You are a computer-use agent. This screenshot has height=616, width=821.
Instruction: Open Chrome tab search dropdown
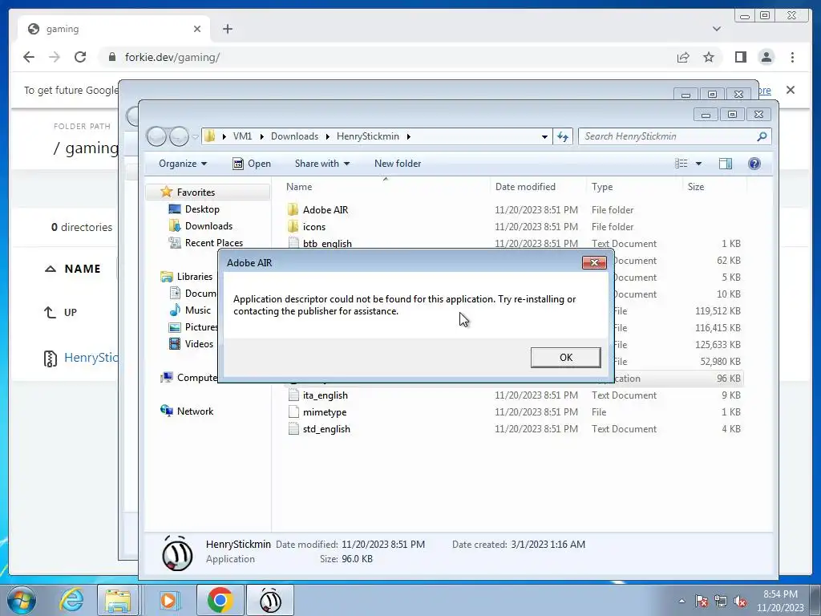point(716,29)
